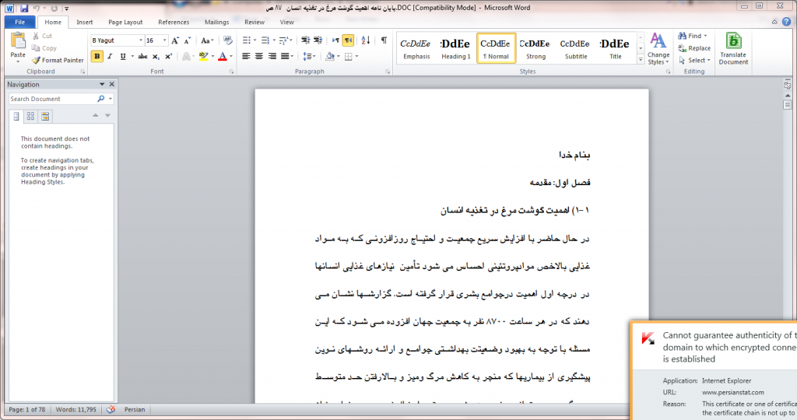Click the red font color swatch
The width and height of the screenshot is (797, 420).
pos(222,56)
